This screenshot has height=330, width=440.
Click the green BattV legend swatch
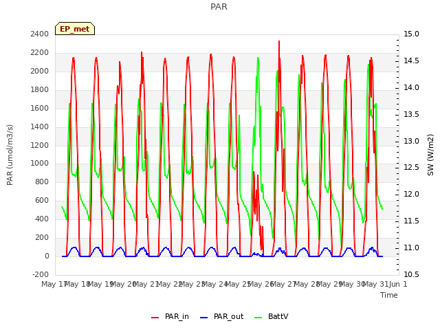pos(258,318)
